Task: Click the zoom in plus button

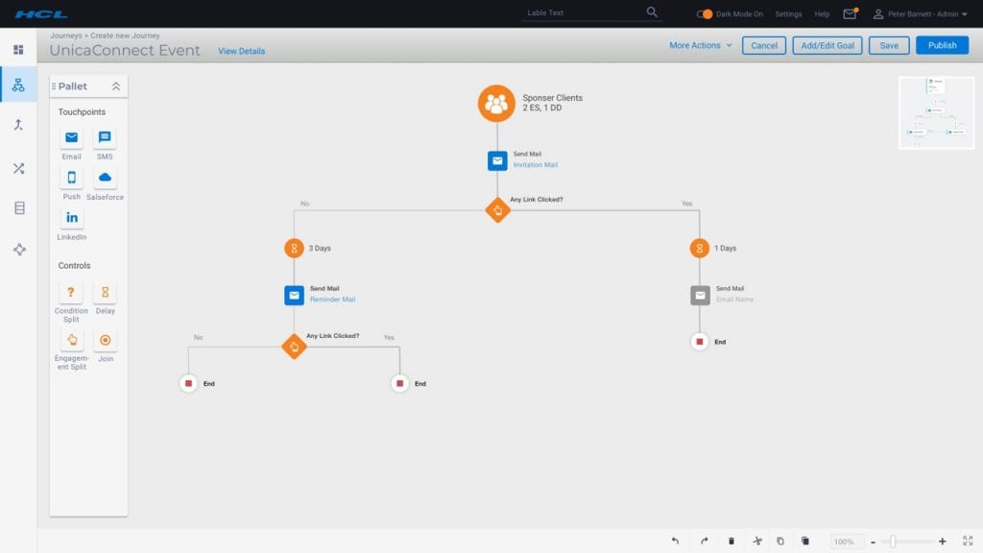Action: point(943,541)
